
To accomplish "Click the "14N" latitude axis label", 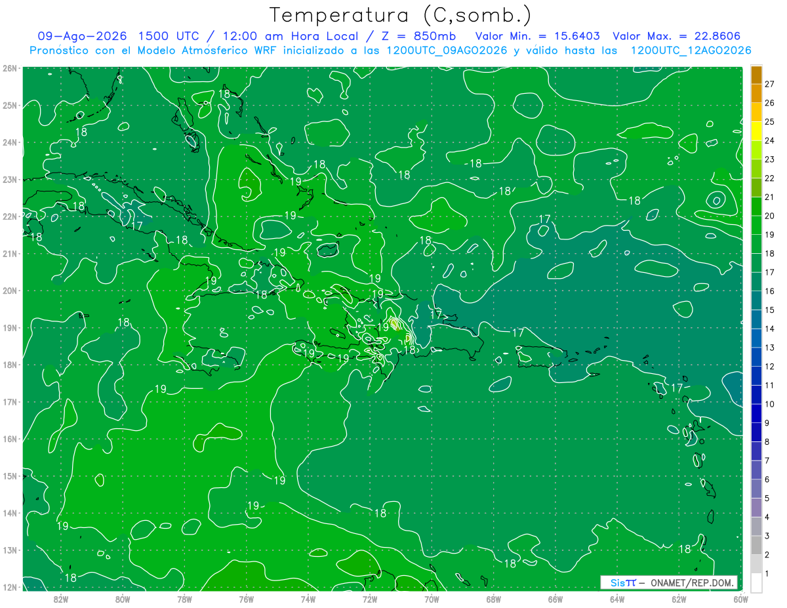I will (10, 513).
